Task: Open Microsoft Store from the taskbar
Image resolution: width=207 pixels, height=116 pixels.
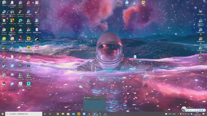Action: pos(68,114)
